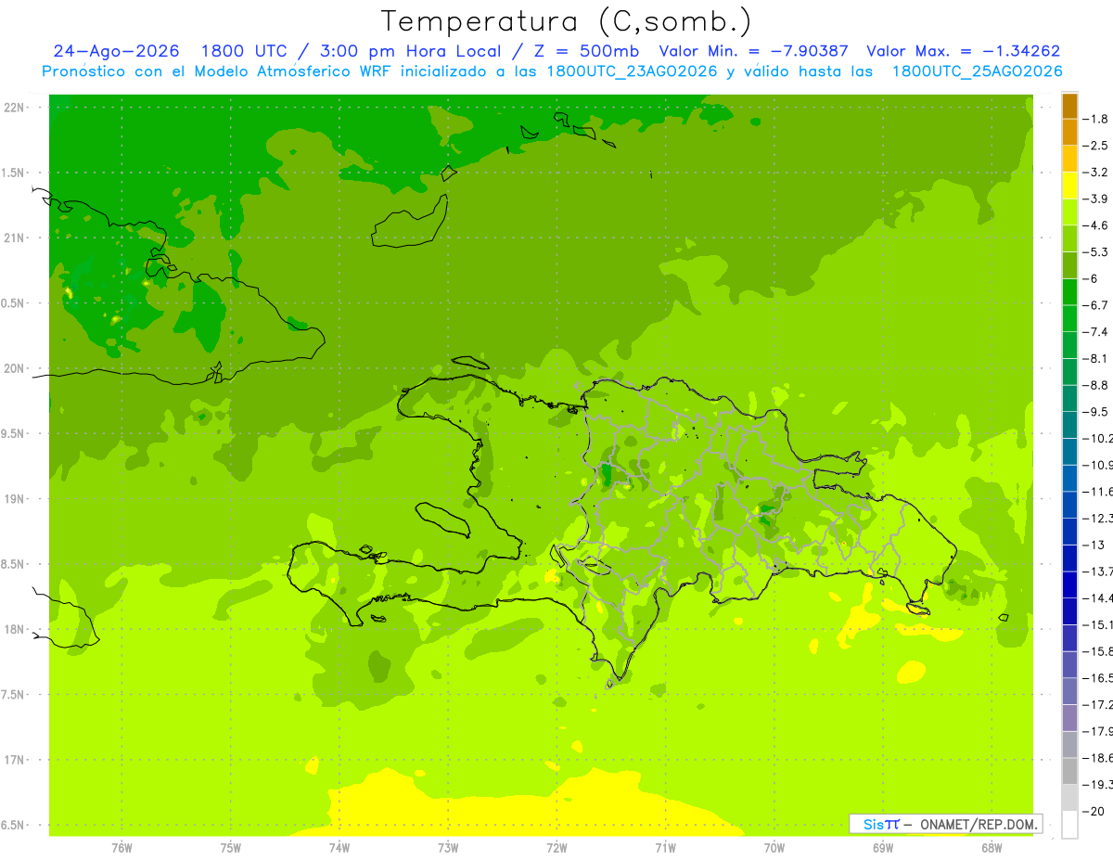Pick the dark blue swatch between -13.7 and -14.4

(x=1069, y=584)
